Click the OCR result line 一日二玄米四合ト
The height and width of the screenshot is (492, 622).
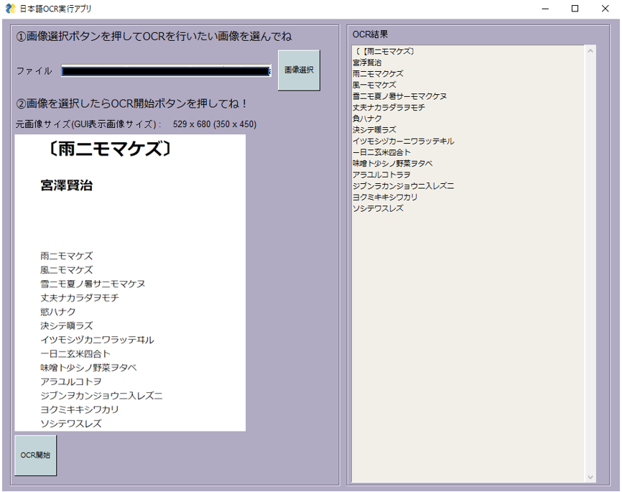click(x=381, y=152)
